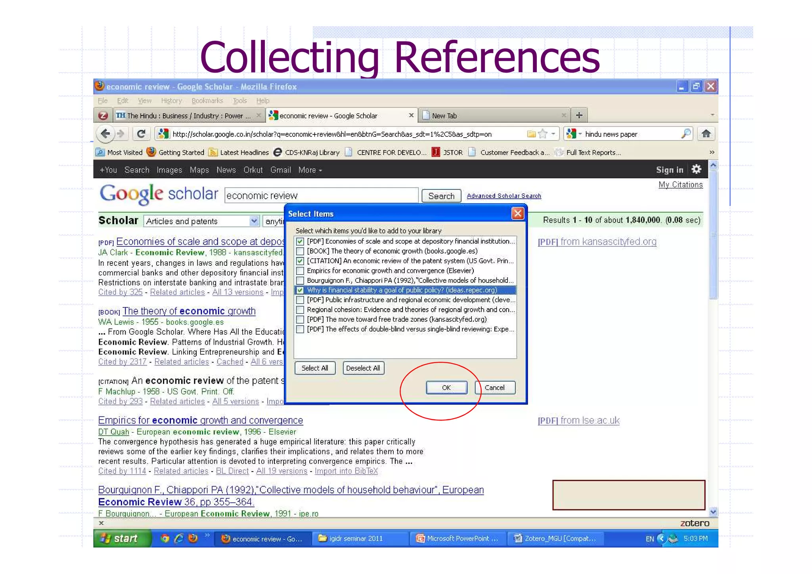812x574 pixels.
Task: Open the Tools menu
Action: coord(239,101)
